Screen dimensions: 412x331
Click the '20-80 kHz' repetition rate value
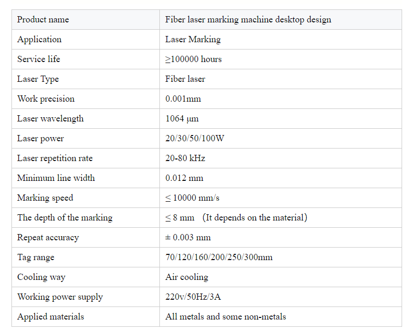click(x=185, y=158)
